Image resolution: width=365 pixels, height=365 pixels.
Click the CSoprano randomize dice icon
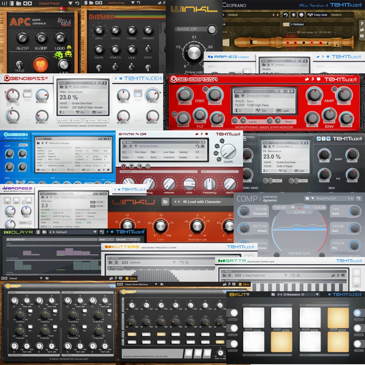click(293, 15)
